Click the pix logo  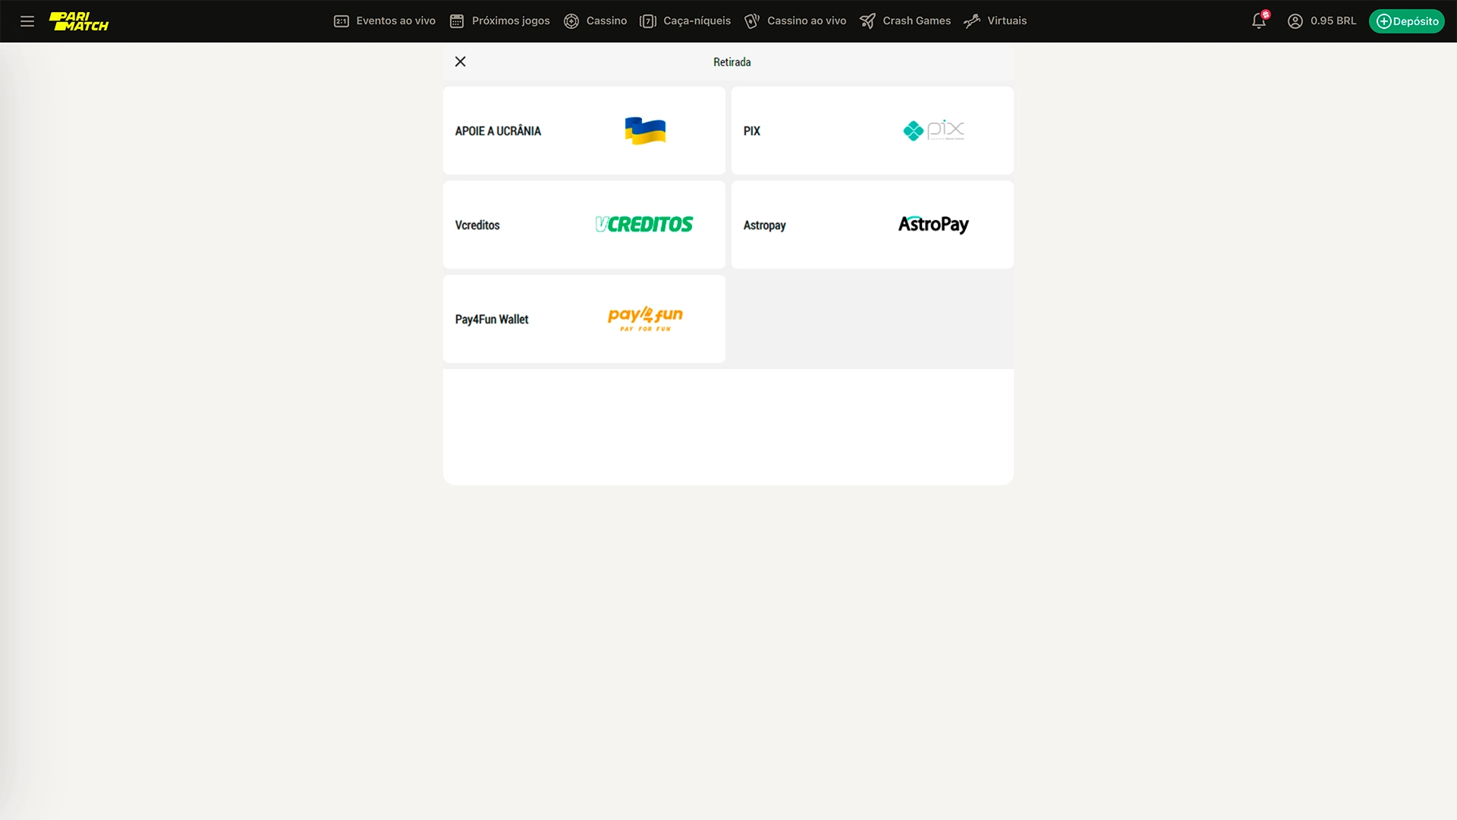tap(934, 130)
